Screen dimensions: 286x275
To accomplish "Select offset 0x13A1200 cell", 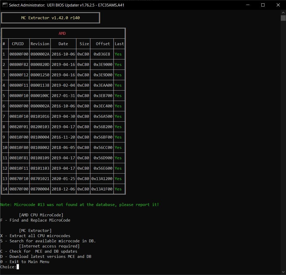I will pyautogui.click(x=102, y=179).
